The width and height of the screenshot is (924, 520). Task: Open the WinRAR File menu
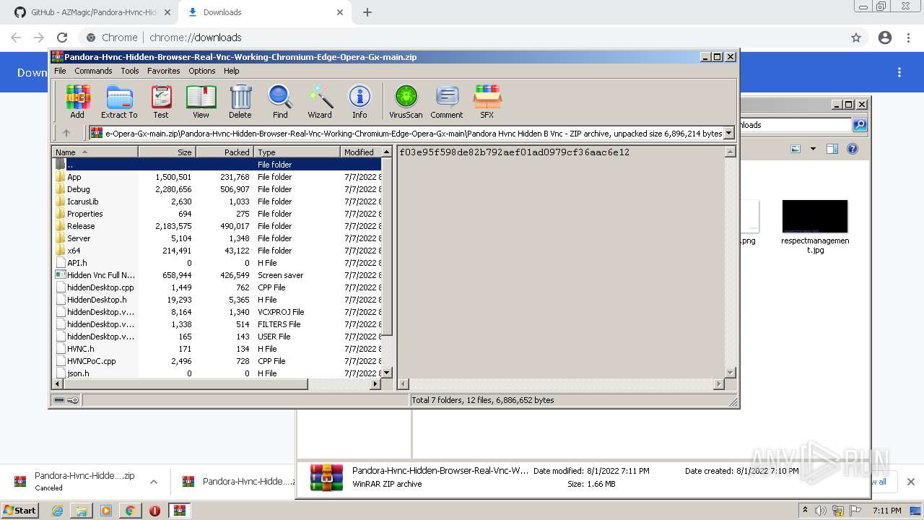(x=60, y=71)
